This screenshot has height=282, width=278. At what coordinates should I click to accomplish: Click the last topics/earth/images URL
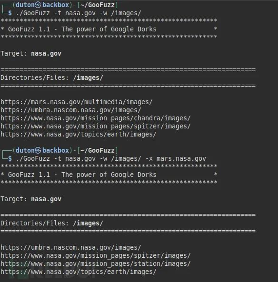click(x=79, y=272)
